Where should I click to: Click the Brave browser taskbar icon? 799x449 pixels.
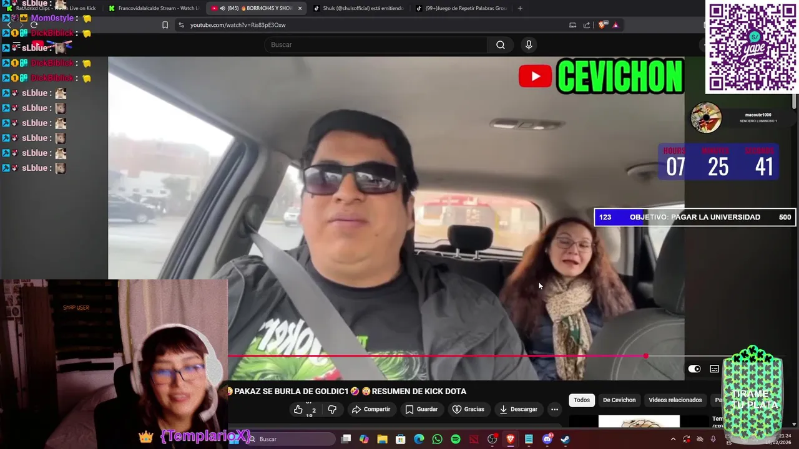[511, 439]
